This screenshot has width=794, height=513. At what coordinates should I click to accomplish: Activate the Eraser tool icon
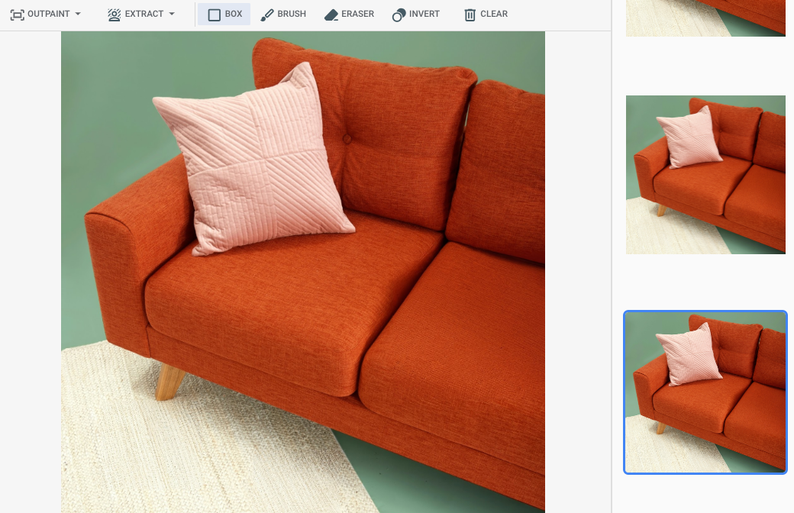coord(330,14)
